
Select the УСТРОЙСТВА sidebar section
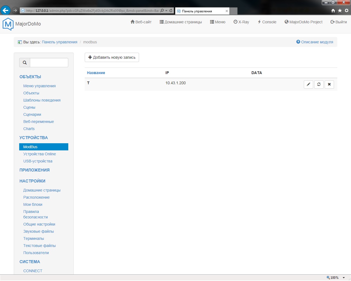tap(34, 138)
